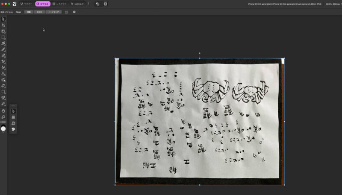The image size is (342, 195).
Task: Select the Rectangle shape tool
Action: point(3,92)
